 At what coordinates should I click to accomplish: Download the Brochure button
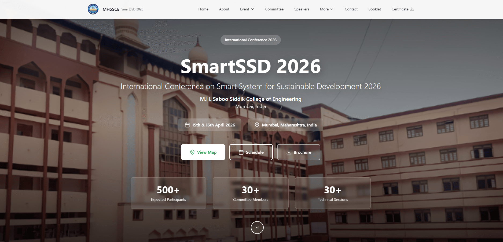(299, 152)
